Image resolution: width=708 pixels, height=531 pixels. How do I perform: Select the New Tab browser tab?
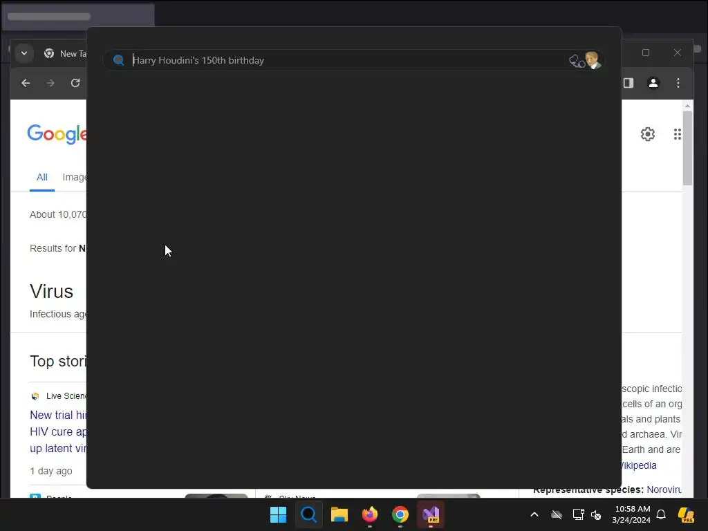click(x=64, y=53)
